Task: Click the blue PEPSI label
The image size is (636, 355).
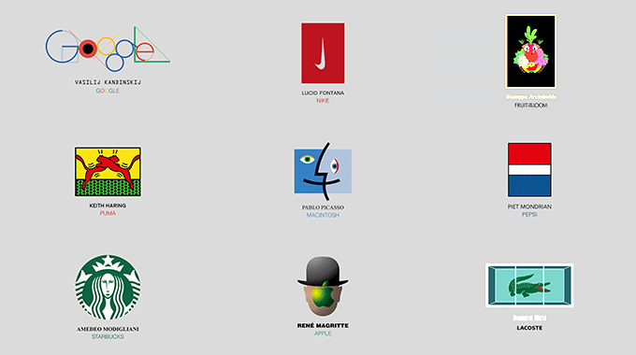Action: coord(529,214)
